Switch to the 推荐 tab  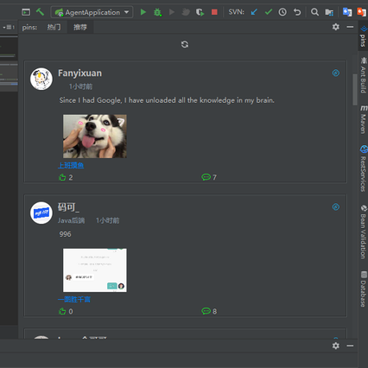pyautogui.click(x=80, y=27)
